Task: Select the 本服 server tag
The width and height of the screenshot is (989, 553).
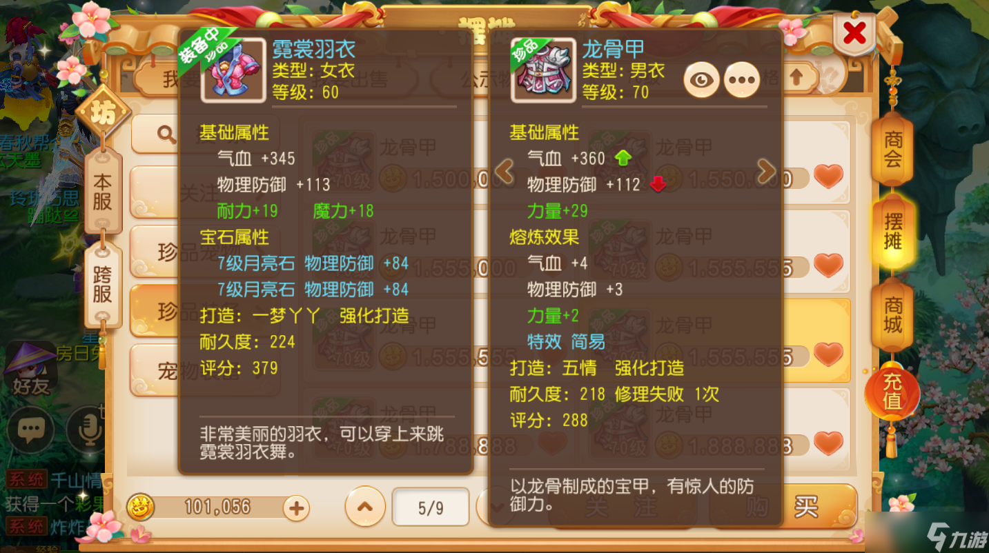Action: 102,192
